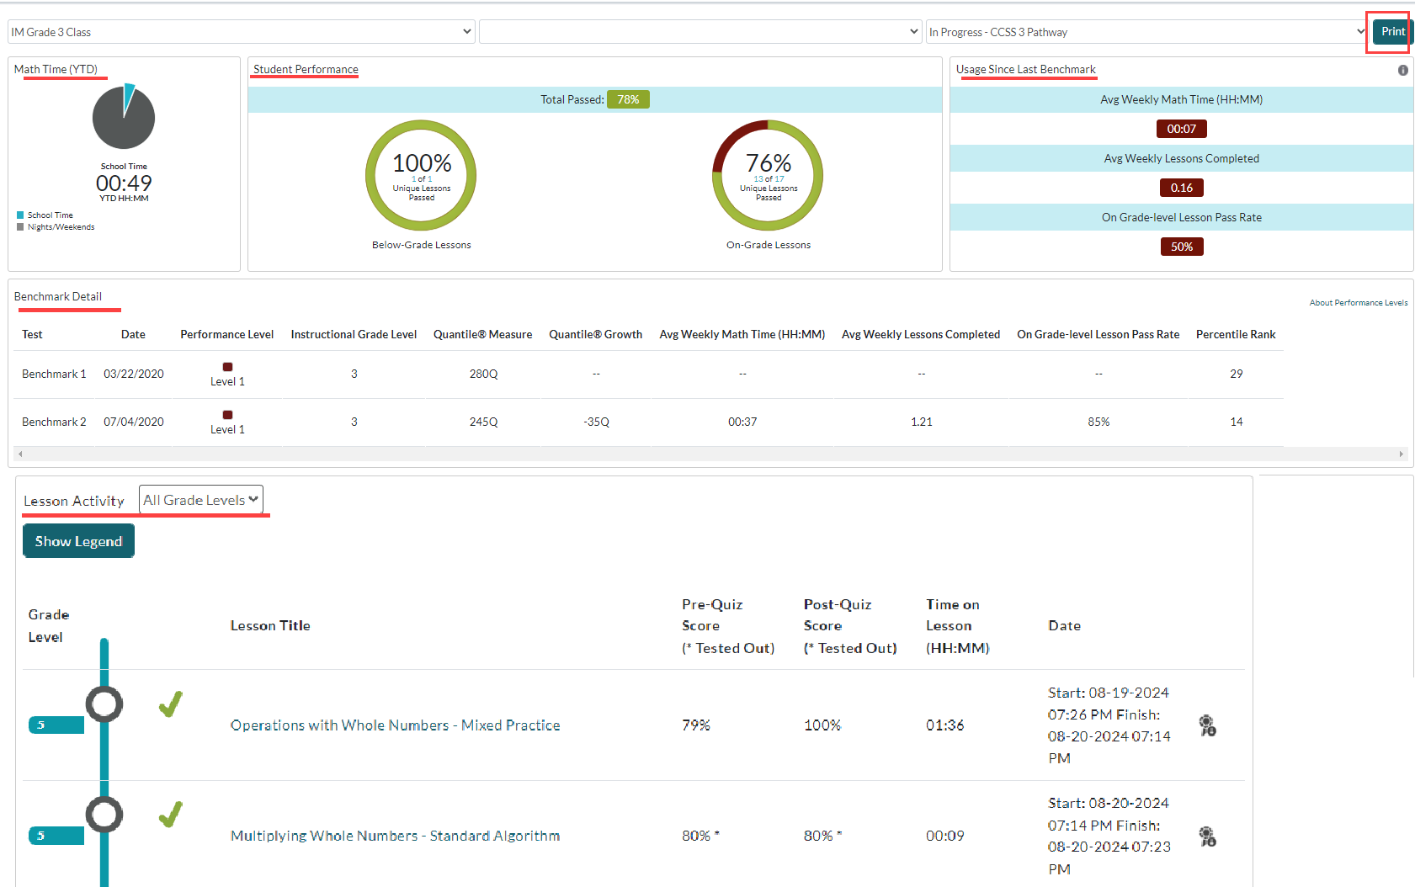Click the grade 5 badge for Multiplying Whole Numbers
Screen dimensions: 1415x887
coord(56,836)
